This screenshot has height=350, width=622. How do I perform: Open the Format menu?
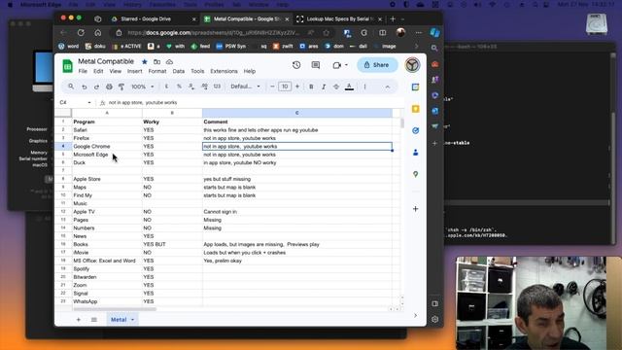[x=157, y=71]
